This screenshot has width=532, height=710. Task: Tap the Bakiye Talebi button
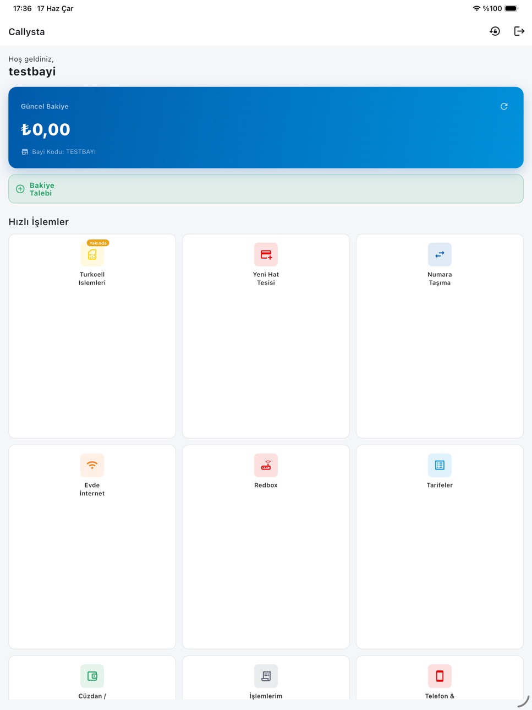[x=266, y=189]
